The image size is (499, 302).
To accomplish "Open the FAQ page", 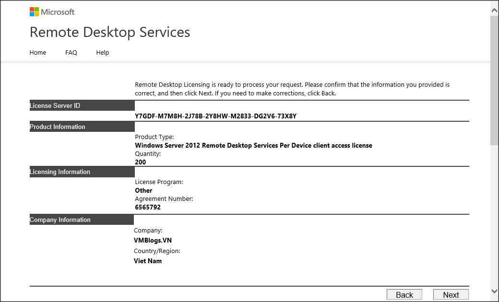I will pyautogui.click(x=71, y=53).
